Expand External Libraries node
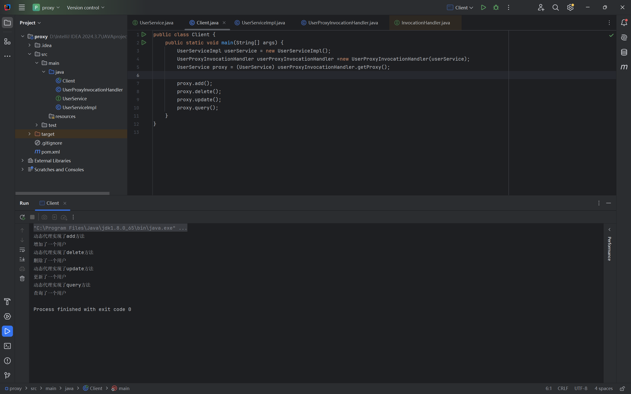This screenshot has width=631, height=394. point(23,161)
